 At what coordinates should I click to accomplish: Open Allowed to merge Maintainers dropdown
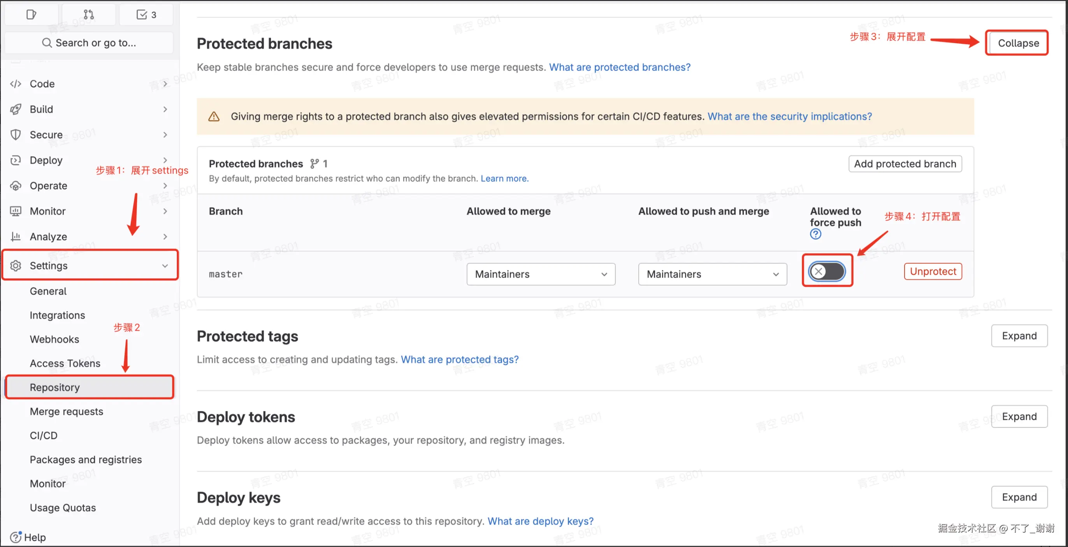click(541, 274)
